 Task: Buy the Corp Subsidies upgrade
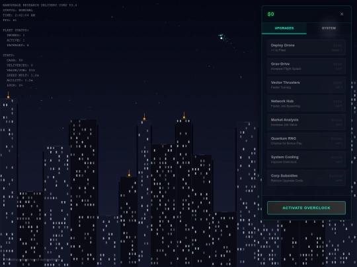306,178
